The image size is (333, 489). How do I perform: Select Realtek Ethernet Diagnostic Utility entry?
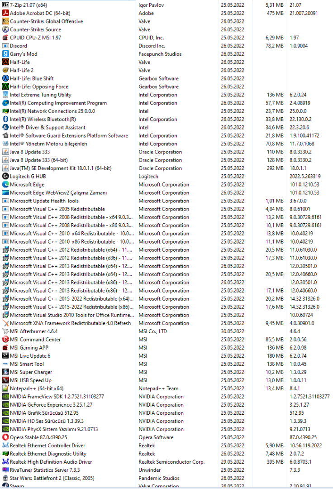[x=48, y=454]
